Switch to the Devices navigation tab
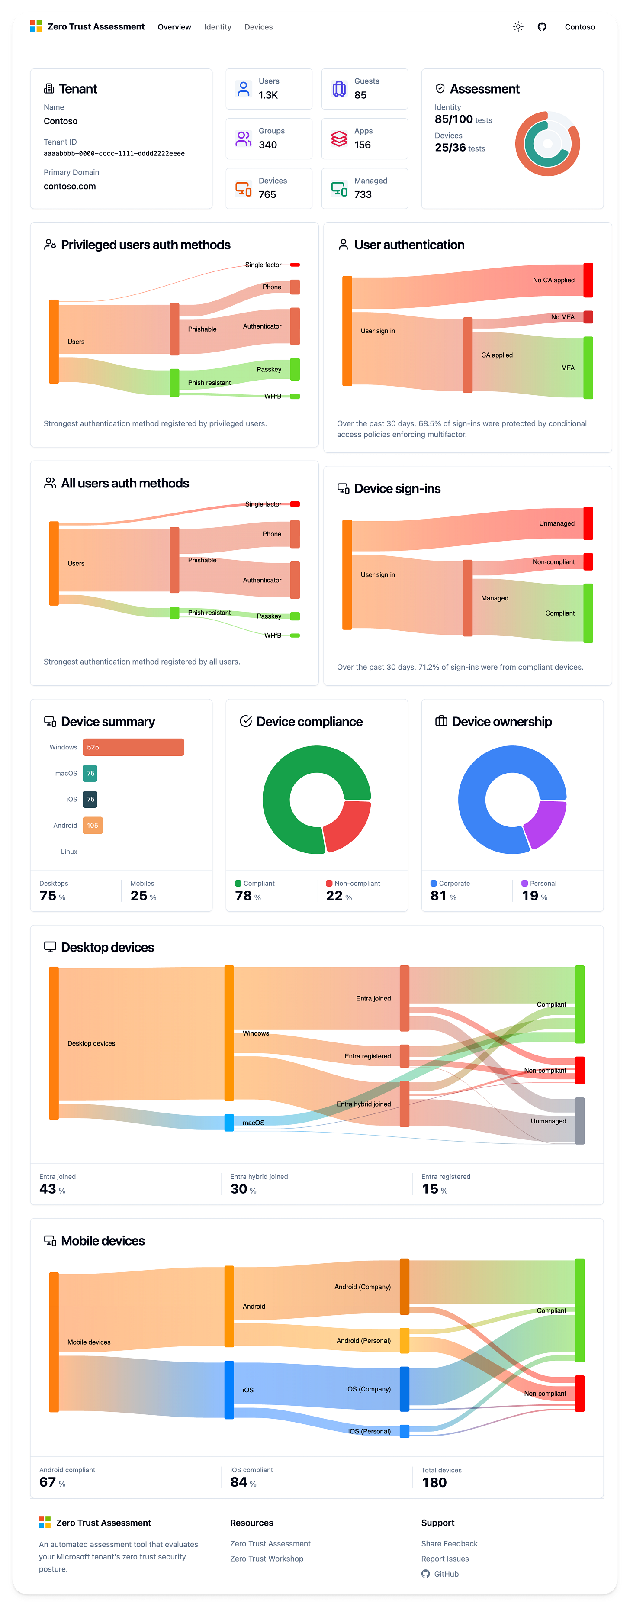 (x=258, y=27)
